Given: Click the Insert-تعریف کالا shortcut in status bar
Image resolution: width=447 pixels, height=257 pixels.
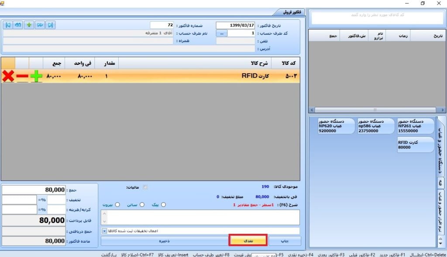Looking at the screenshot, I should pyautogui.click(x=173, y=255).
